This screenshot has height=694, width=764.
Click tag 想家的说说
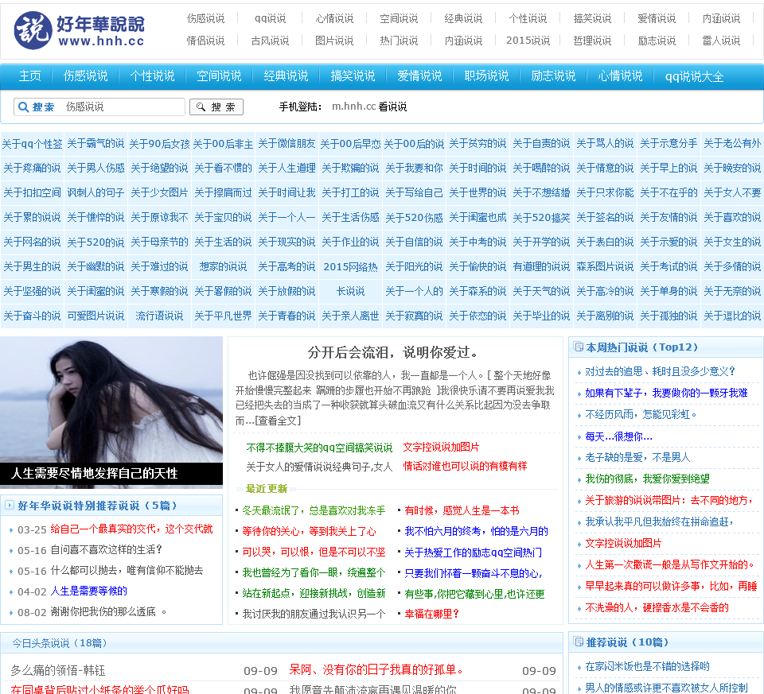223,266
